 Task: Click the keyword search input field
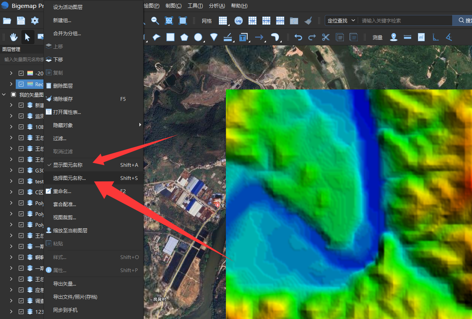(x=405, y=21)
